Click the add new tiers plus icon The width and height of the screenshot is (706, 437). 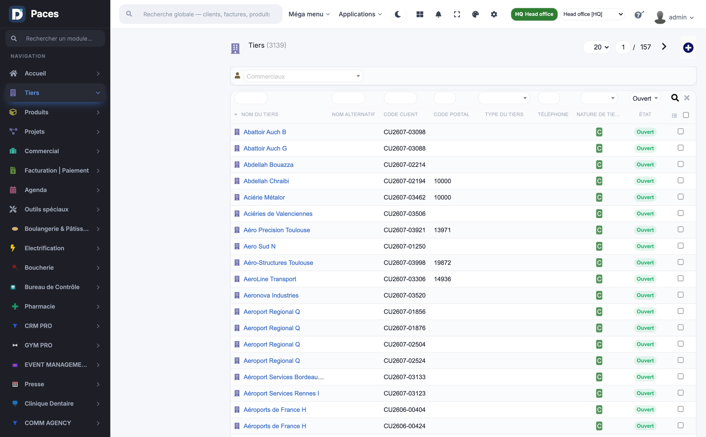[688, 48]
